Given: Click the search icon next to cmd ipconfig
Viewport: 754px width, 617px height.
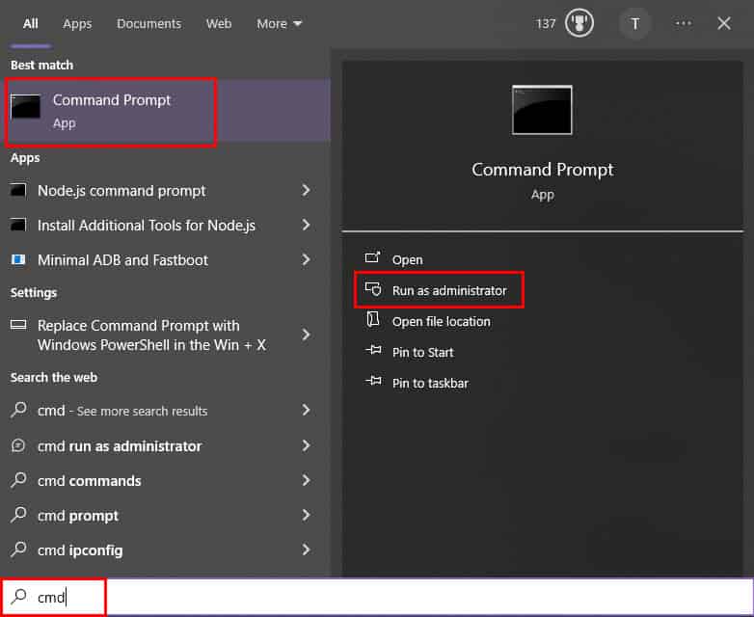Looking at the screenshot, I should [x=18, y=550].
